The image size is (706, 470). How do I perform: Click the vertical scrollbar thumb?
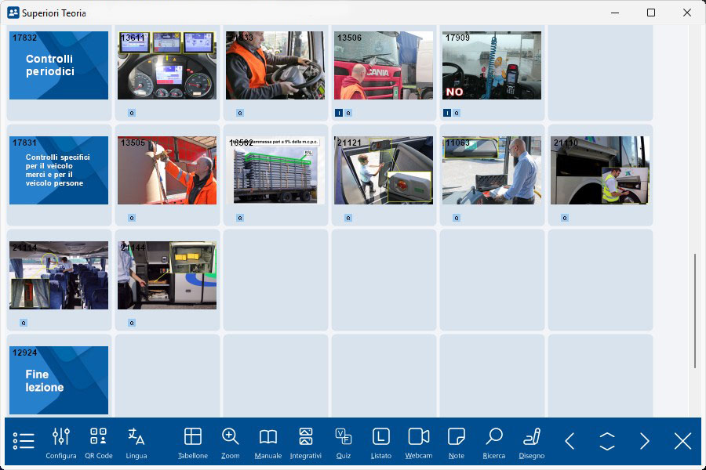pyautogui.click(x=694, y=311)
